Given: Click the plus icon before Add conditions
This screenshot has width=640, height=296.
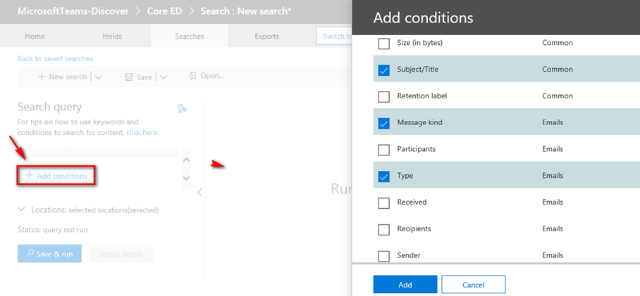Looking at the screenshot, I should (29, 176).
